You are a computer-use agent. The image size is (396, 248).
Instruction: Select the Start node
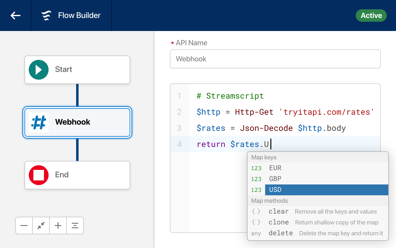tap(77, 70)
